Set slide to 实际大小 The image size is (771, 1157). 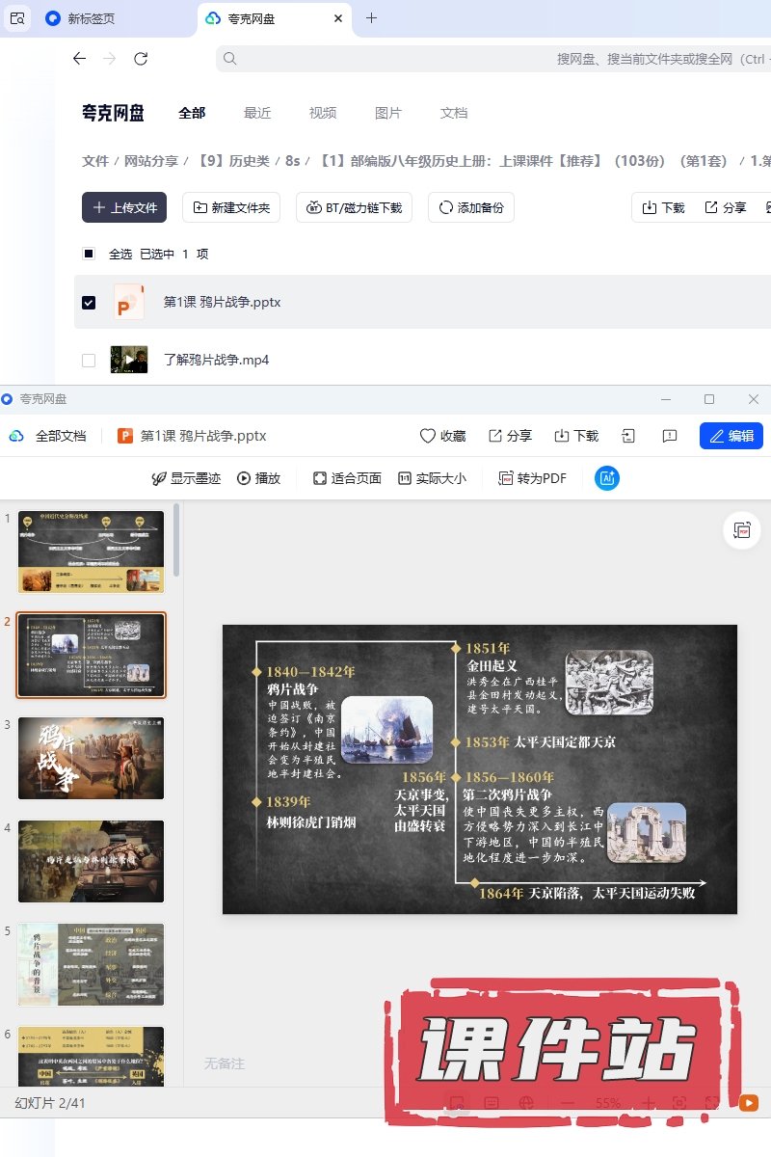pyautogui.click(x=432, y=478)
